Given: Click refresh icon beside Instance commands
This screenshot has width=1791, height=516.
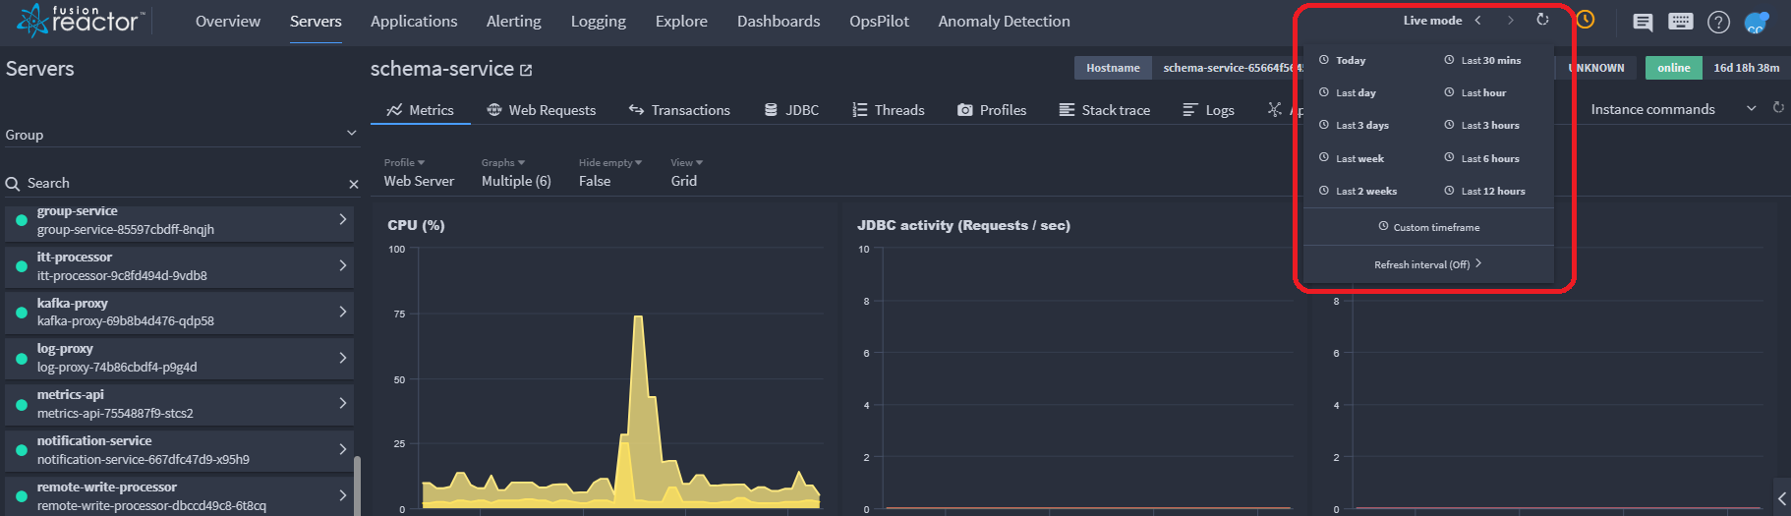Looking at the screenshot, I should point(1778,107).
